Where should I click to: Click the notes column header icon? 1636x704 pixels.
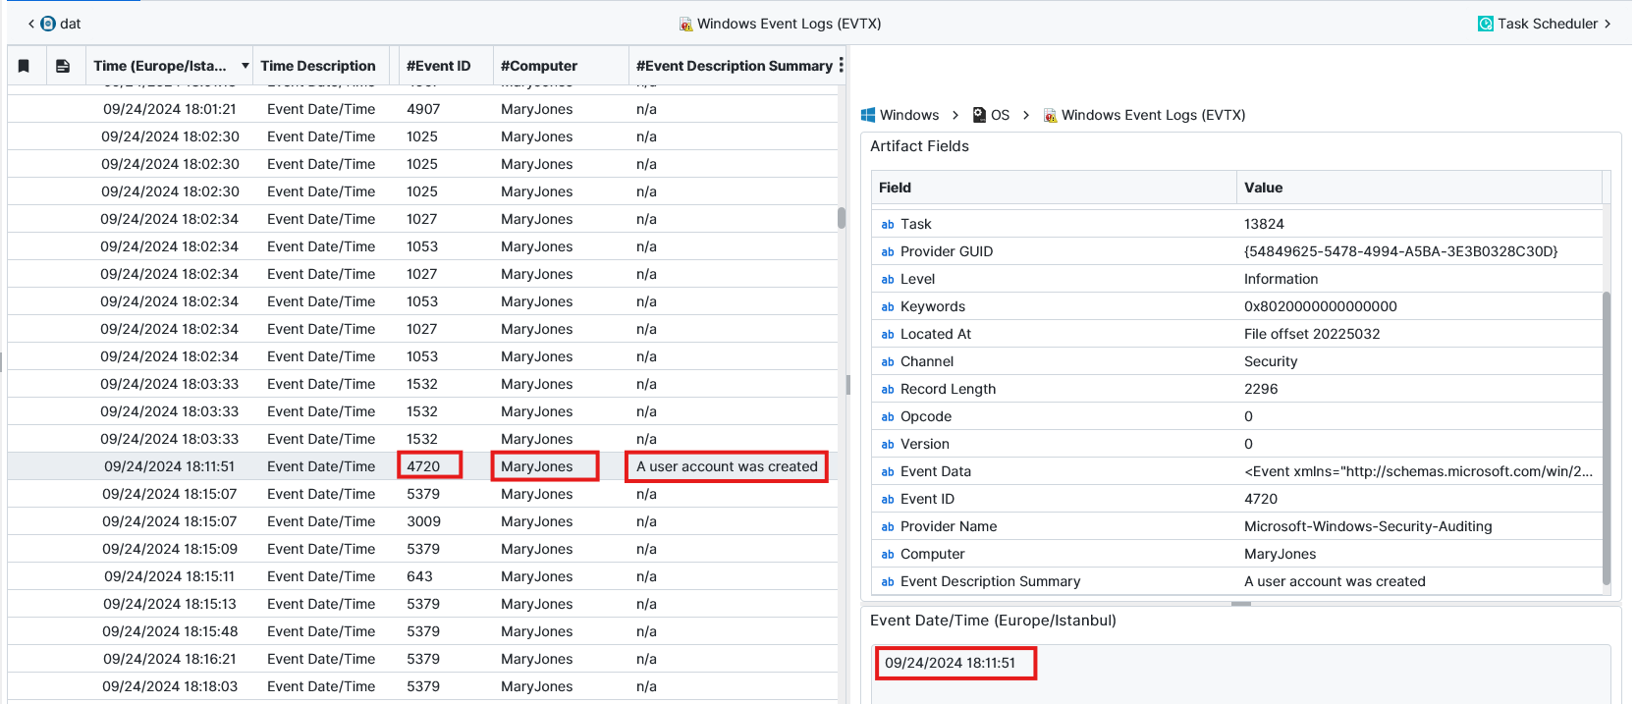pos(63,66)
